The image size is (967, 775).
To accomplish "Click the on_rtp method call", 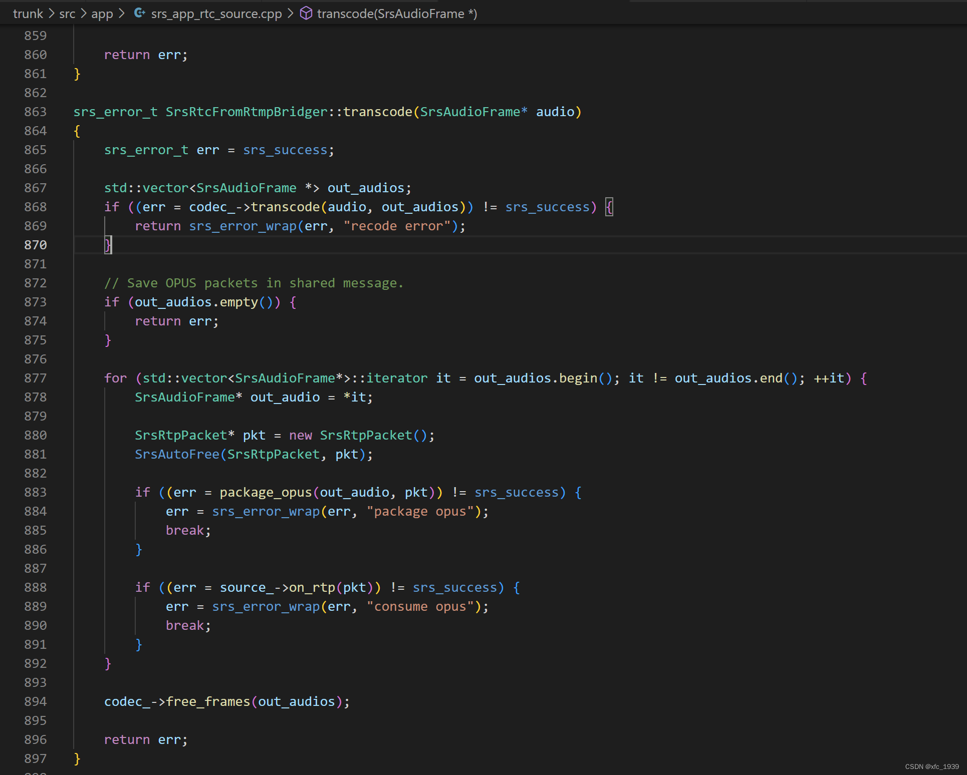I will pos(312,587).
